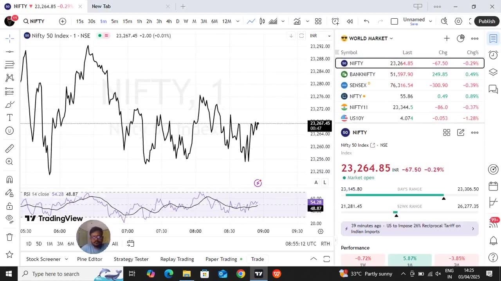Open the Pine Editor tab
This screenshot has height=281, width=501.
tap(90, 259)
